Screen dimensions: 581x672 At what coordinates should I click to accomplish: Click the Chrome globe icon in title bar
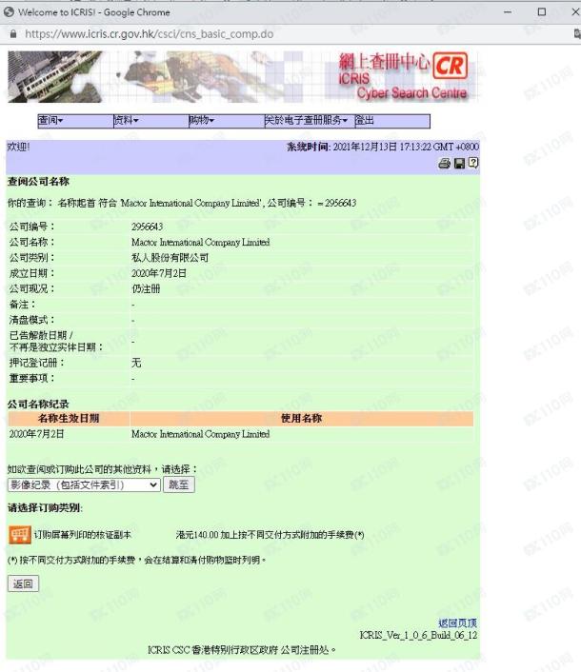point(9,12)
